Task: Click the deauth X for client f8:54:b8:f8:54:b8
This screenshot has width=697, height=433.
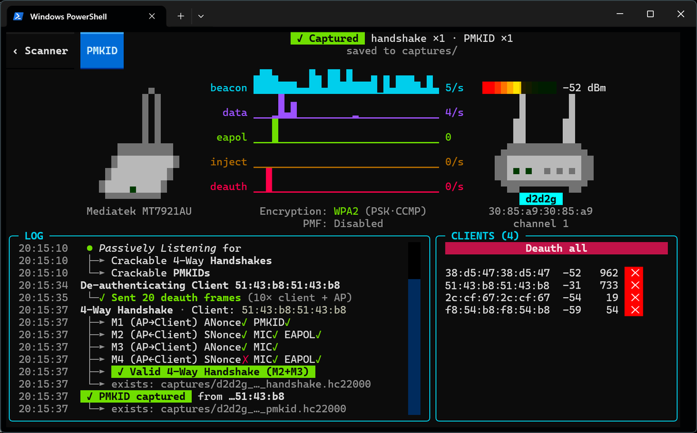Action: [634, 310]
